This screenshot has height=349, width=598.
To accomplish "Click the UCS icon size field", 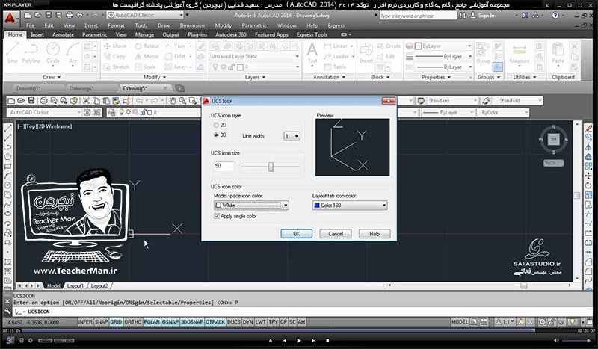I will [224, 166].
